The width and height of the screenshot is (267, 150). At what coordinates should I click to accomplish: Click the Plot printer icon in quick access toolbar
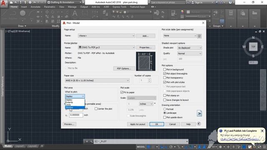(x=30, y=2)
